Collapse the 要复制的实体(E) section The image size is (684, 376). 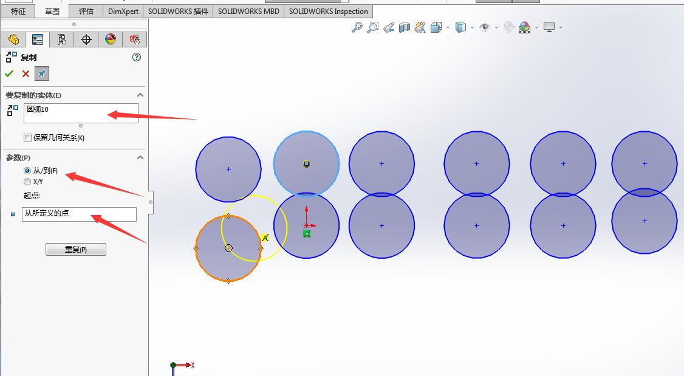tap(140, 95)
